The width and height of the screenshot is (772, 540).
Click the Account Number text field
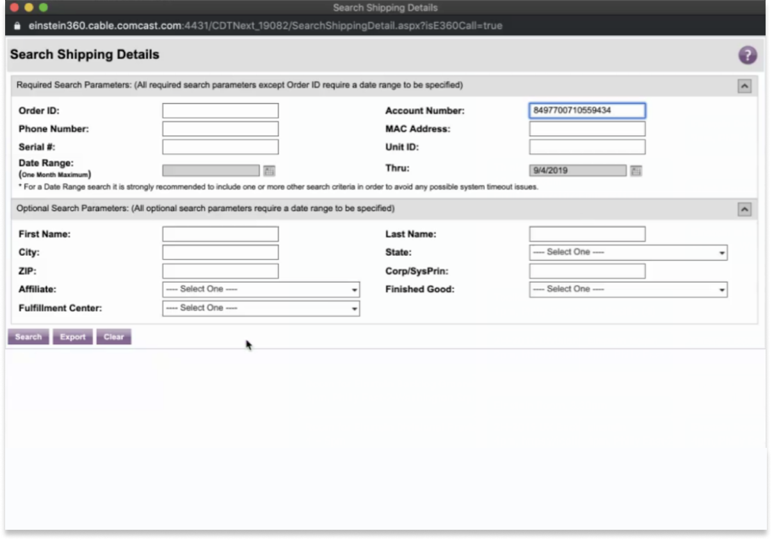587,111
